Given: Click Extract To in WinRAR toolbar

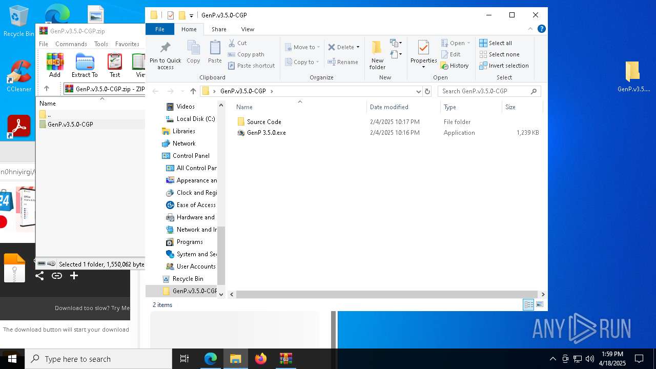Looking at the screenshot, I should coord(85,65).
